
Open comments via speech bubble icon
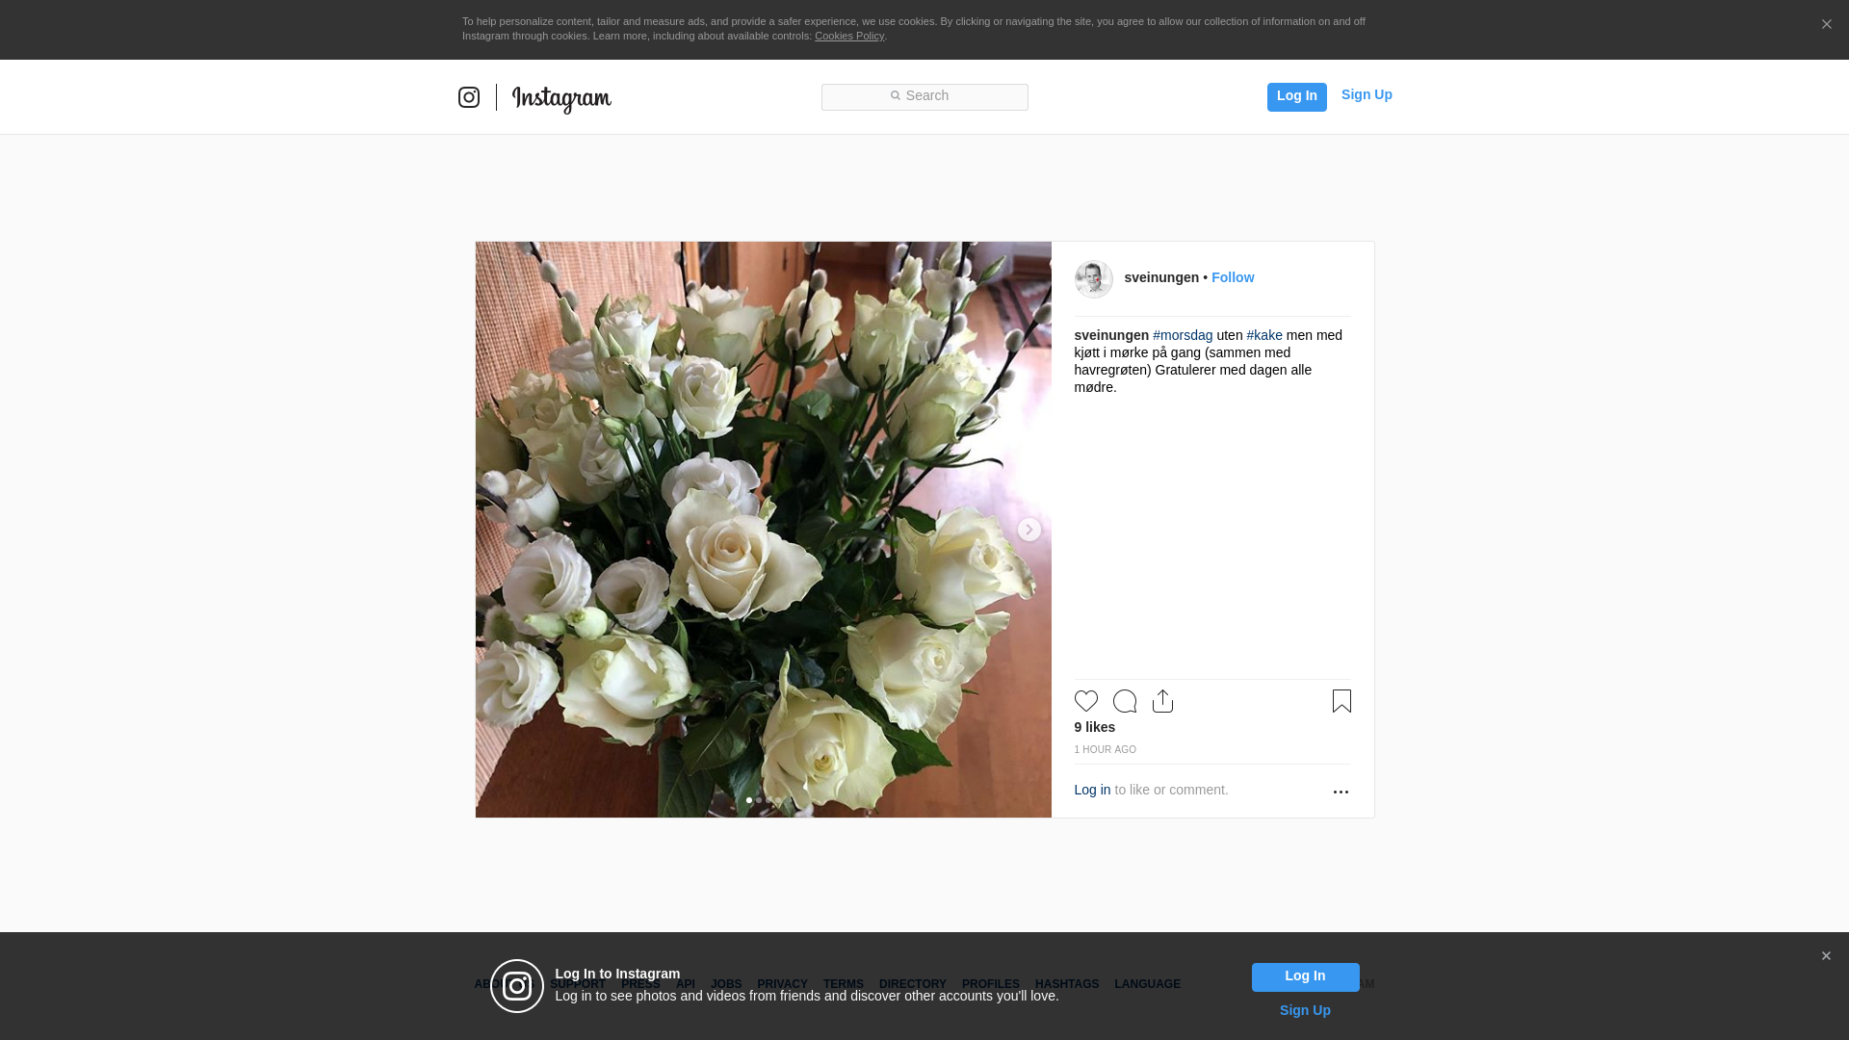pos(1124,701)
